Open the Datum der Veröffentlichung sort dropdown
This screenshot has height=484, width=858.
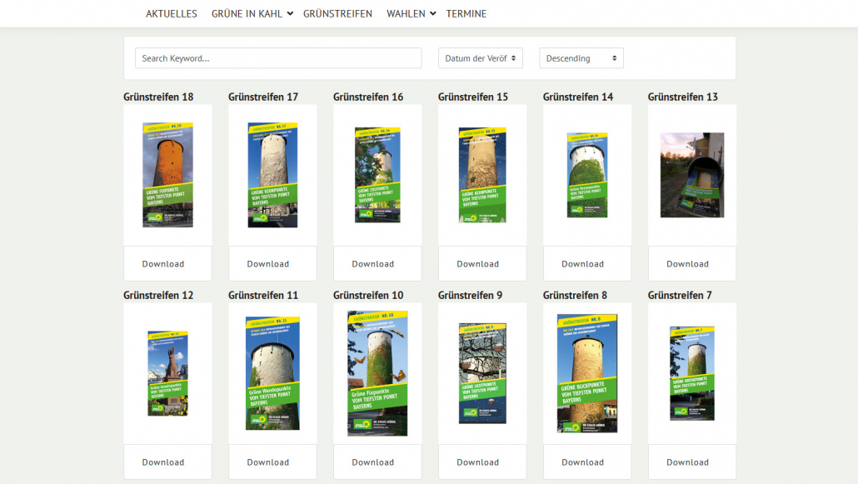481,58
